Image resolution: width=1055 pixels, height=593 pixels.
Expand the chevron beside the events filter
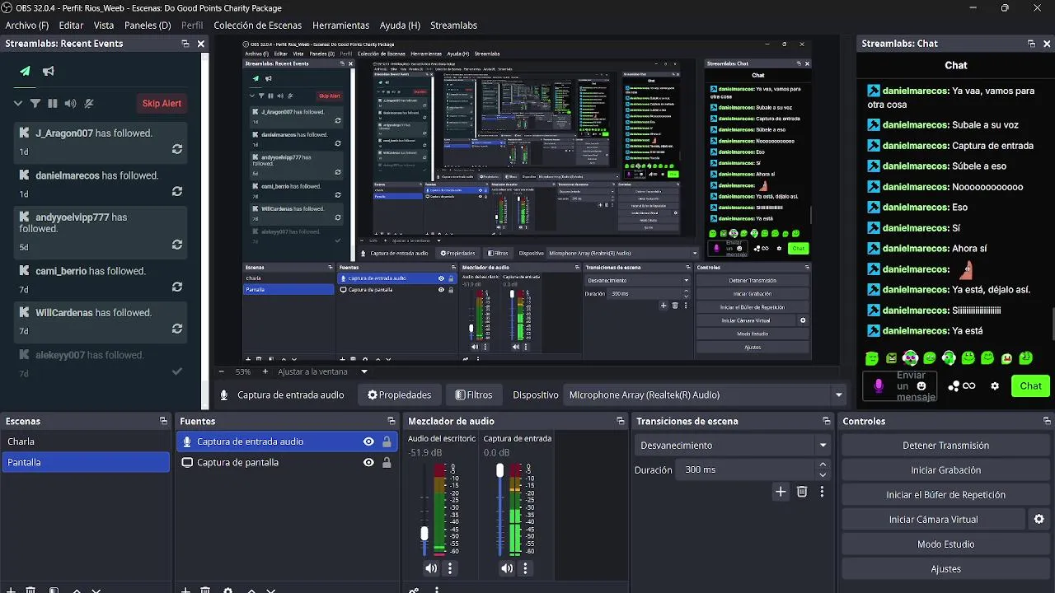pyautogui.click(x=17, y=104)
